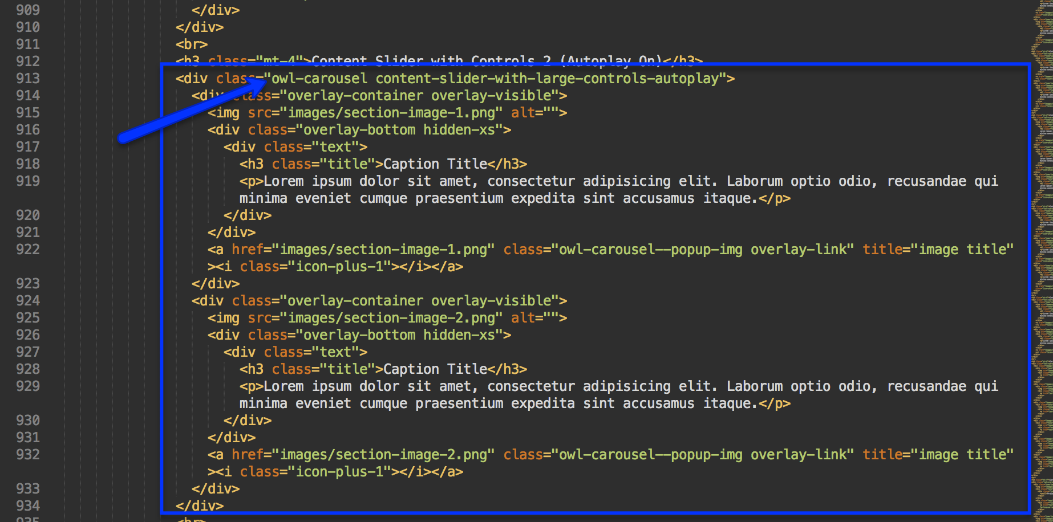Place cursor in "owl-carousel content-slider-with-large-controls-autoplay" class value
This screenshot has width=1053, height=522.
502,79
